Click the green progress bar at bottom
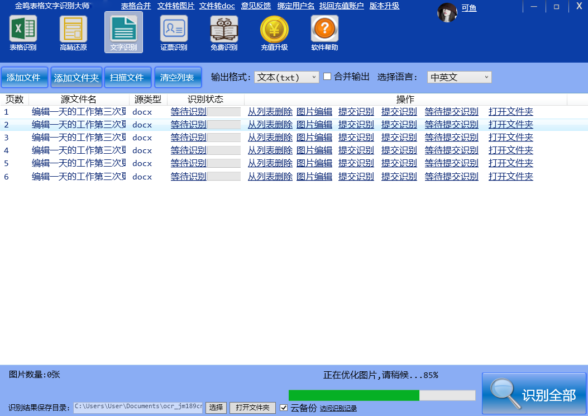 [354, 395]
